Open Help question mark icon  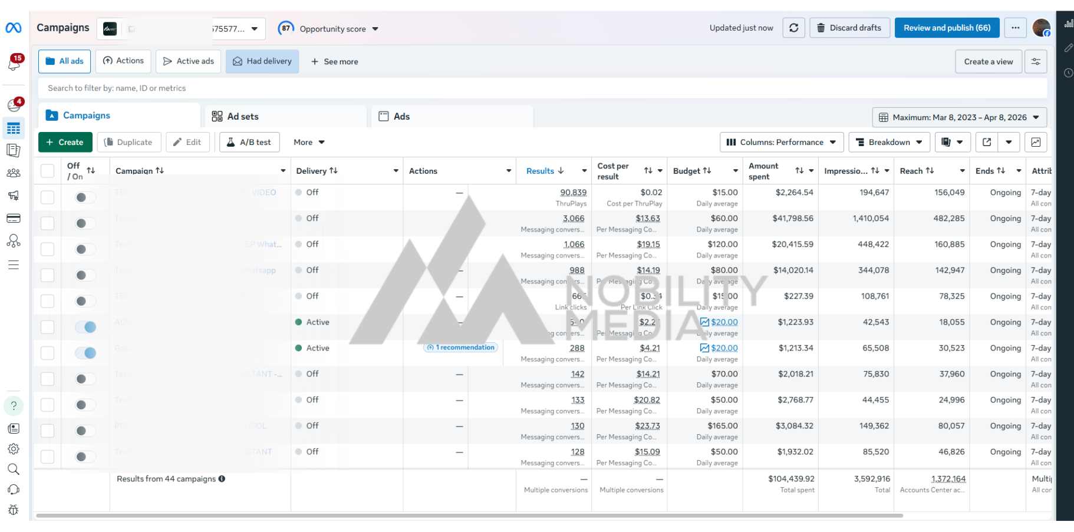[14, 406]
